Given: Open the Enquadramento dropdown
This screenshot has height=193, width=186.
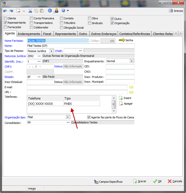Looking at the screenshot, I should 132,61.
